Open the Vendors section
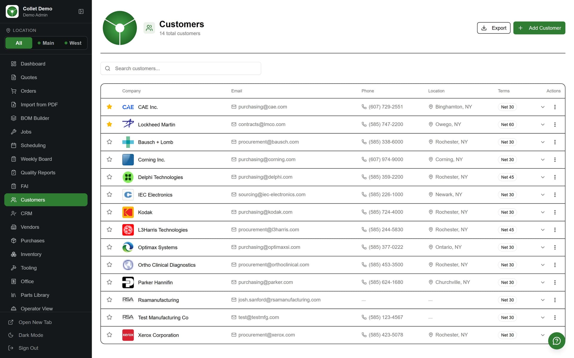The image size is (574, 358). 46,227
